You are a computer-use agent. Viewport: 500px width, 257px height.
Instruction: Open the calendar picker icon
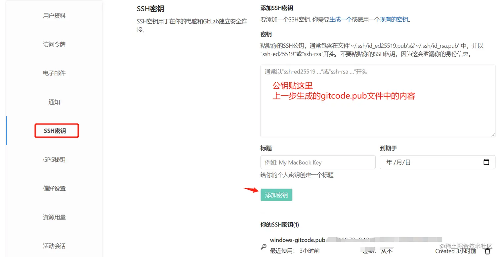(x=486, y=162)
